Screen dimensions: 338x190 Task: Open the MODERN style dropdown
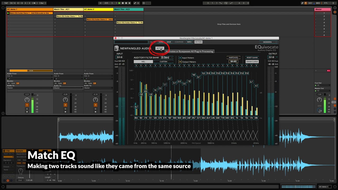click(268, 42)
